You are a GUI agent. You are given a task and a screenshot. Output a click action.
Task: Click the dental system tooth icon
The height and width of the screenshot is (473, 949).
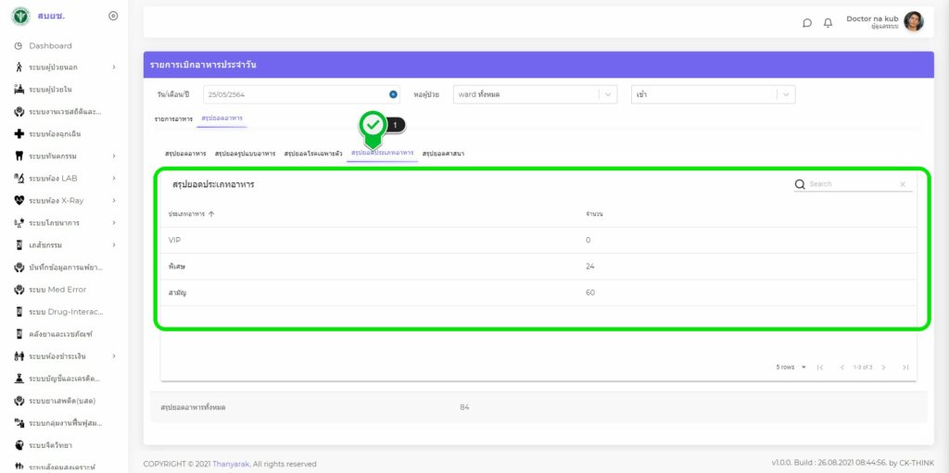pyautogui.click(x=19, y=156)
